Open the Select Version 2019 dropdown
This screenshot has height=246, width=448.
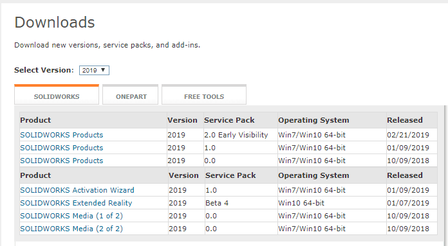[x=94, y=70]
